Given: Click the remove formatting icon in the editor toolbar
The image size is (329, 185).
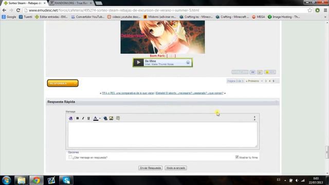Looking at the screenshot, I should coord(71,118).
